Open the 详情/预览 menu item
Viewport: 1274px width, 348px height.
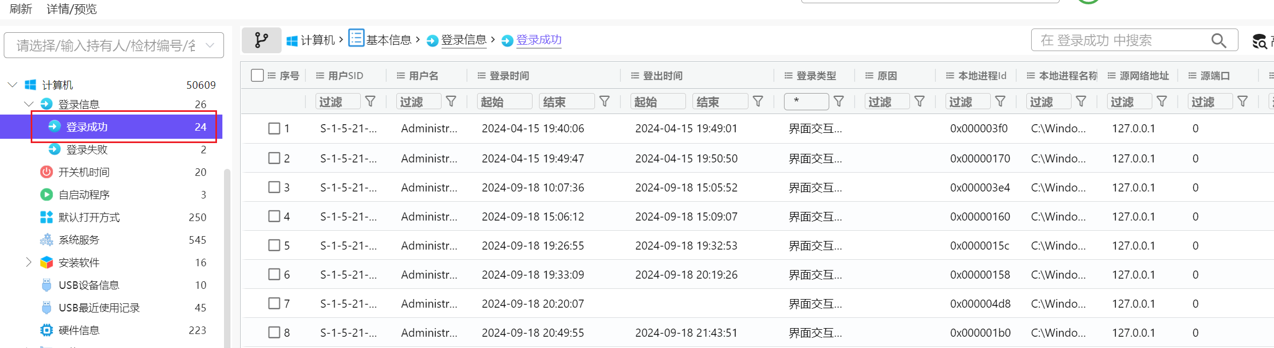pos(72,9)
